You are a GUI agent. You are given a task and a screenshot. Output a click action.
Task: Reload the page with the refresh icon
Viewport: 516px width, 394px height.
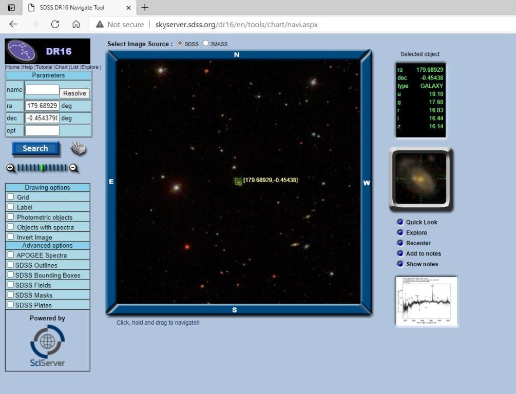(x=55, y=24)
